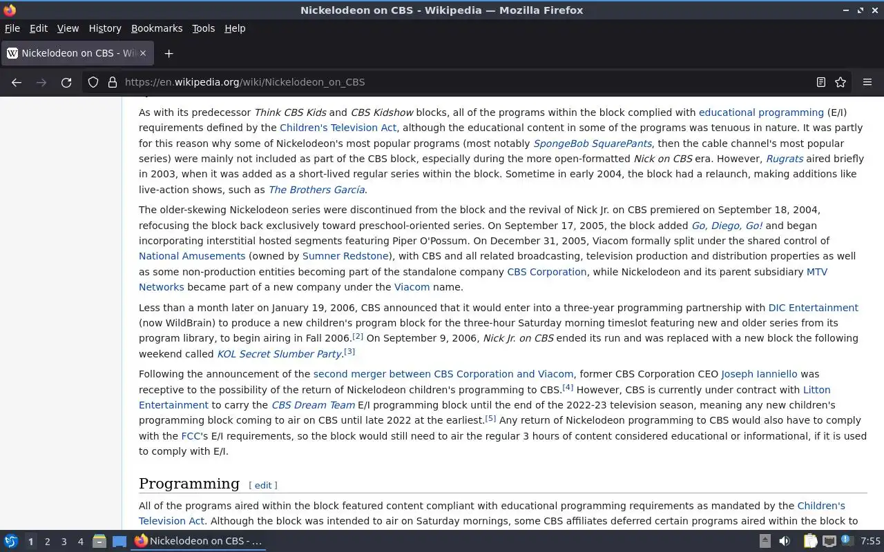The width and height of the screenshot is (884, 552).
Task: Open the Sumner Redstone link
Action: pyautogui.click(x=345, y=256)
